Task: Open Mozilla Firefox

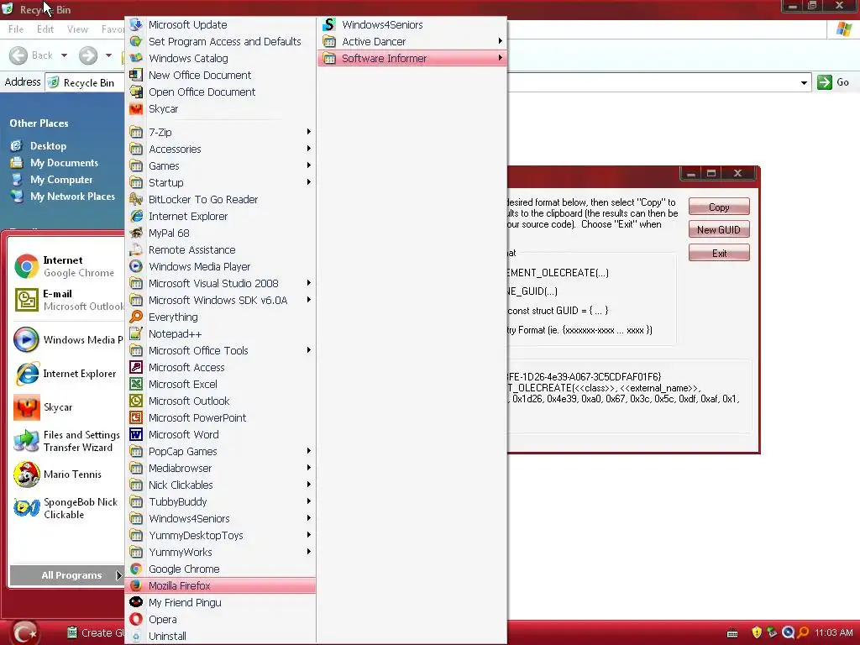Action: (219, 585)
